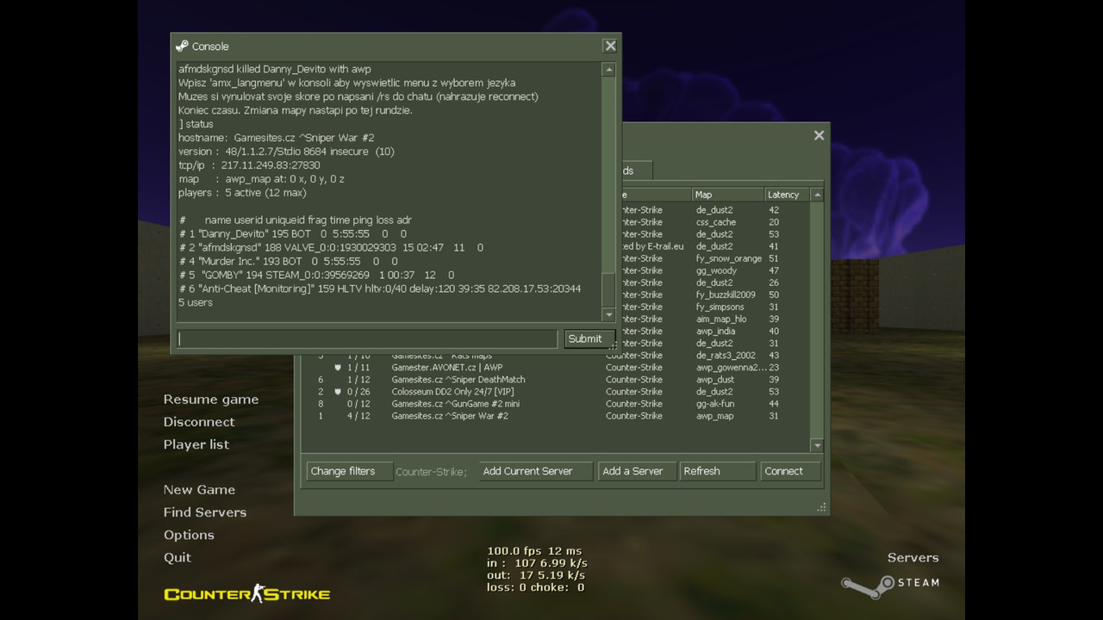Click the fy_simpsons map entry

(x=720, y=307)
